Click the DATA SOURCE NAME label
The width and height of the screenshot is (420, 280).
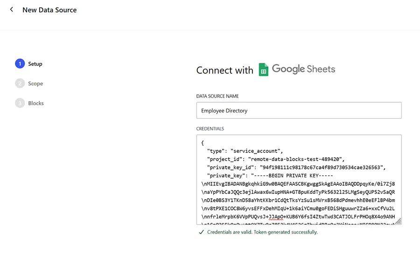[218, 96]
